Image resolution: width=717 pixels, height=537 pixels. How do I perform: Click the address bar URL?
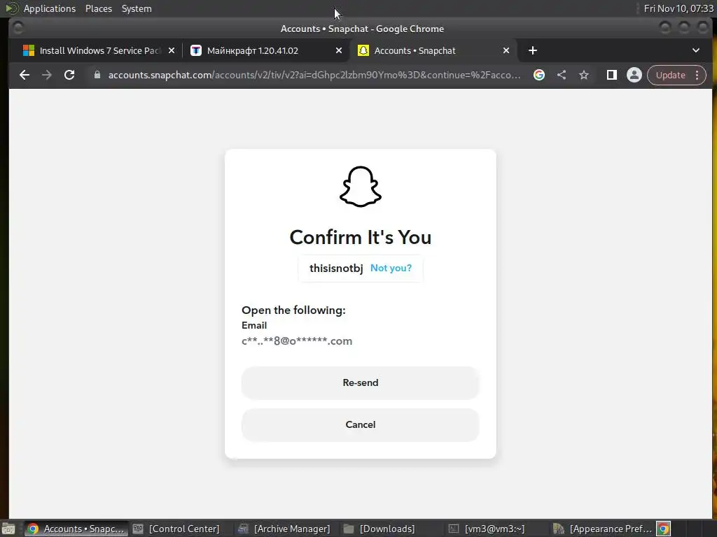(x=314, y=75)
